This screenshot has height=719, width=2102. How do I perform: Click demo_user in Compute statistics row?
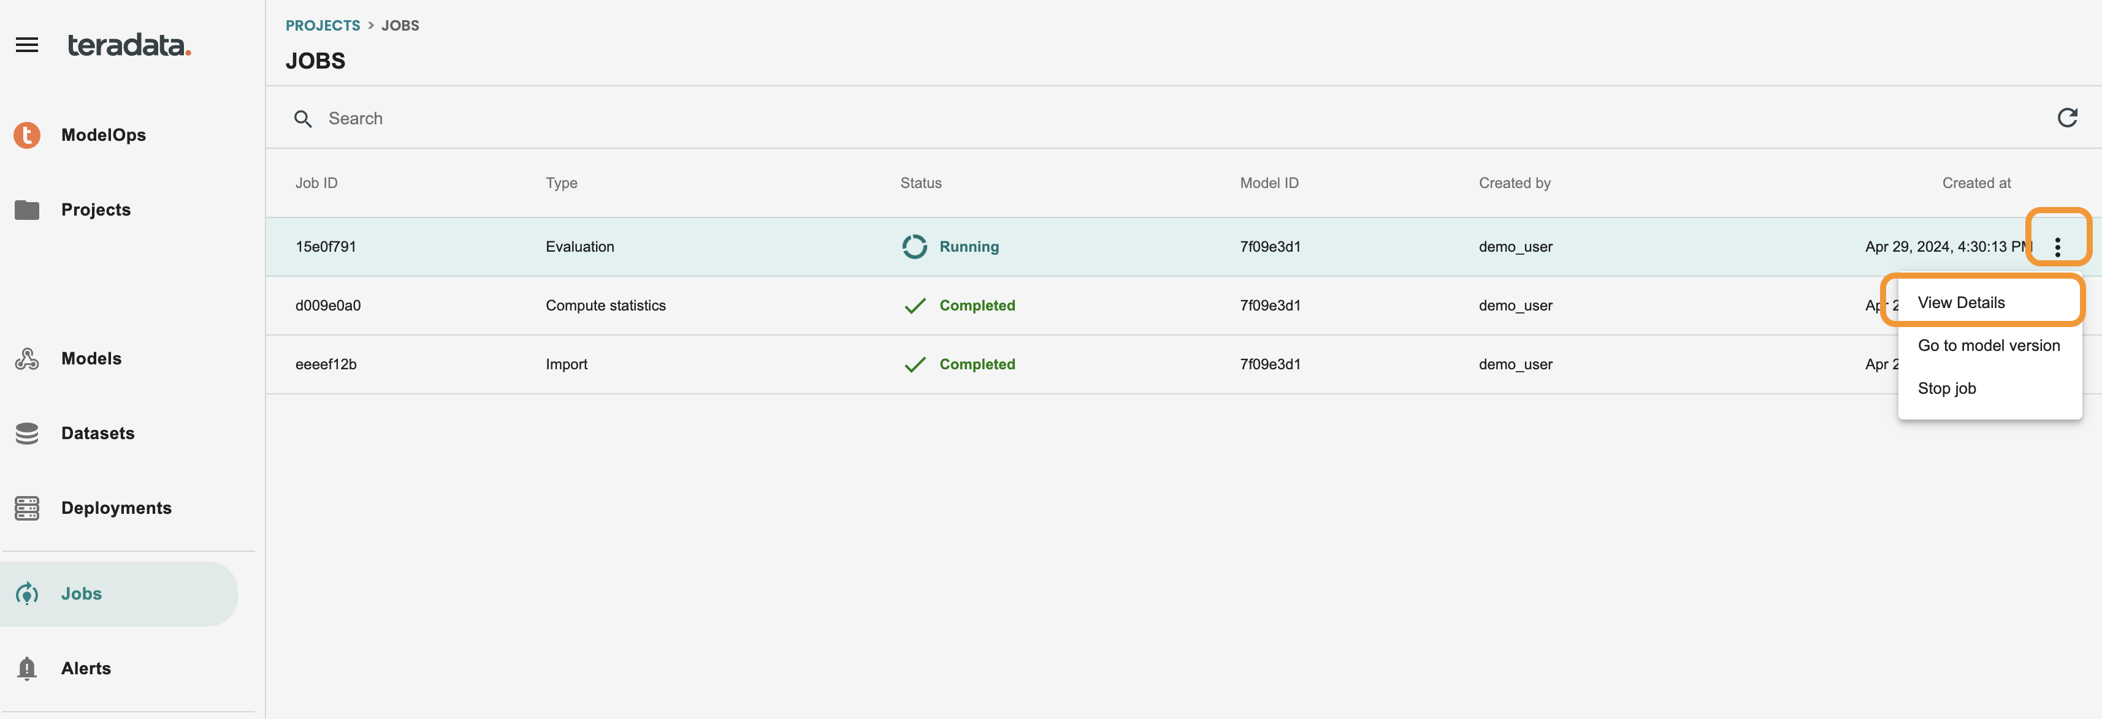[x=1515, y=306]
